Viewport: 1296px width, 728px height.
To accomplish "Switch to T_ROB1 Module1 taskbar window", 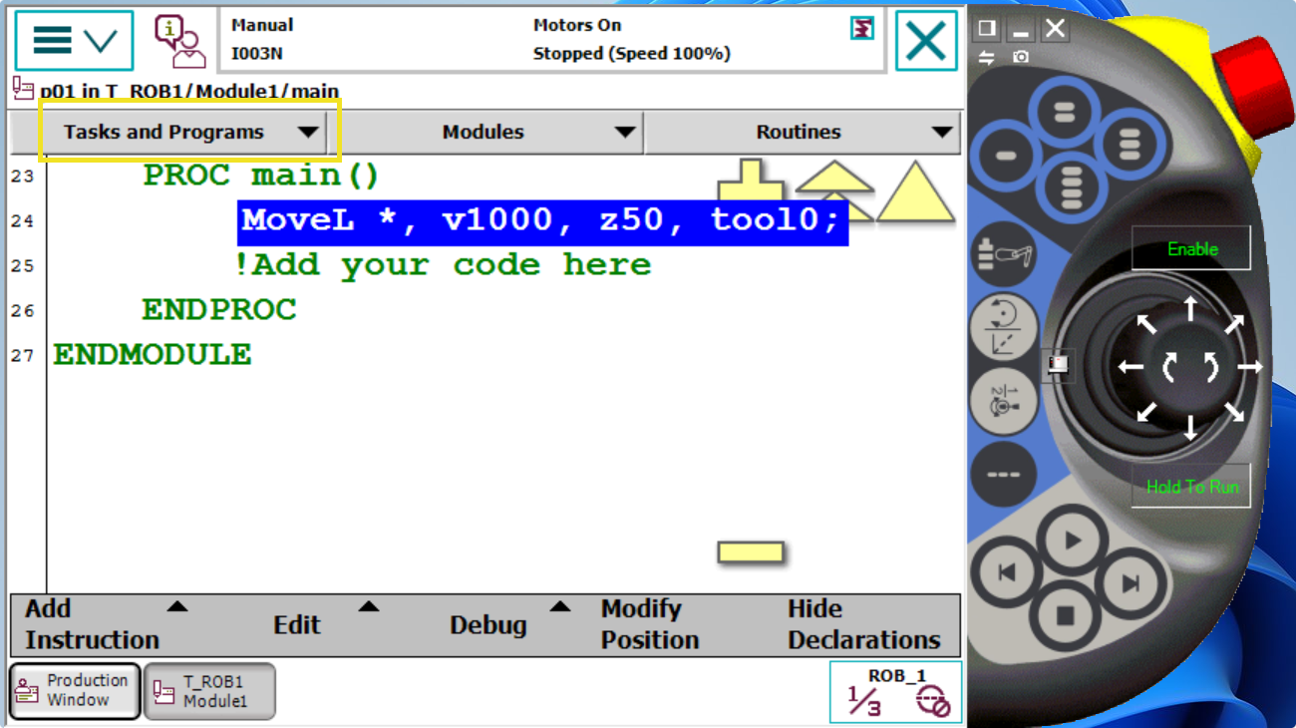I will 210,691.
